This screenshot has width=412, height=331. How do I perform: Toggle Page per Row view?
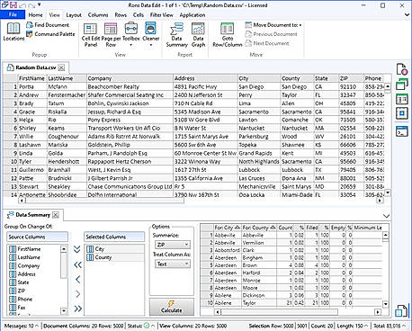111,35
